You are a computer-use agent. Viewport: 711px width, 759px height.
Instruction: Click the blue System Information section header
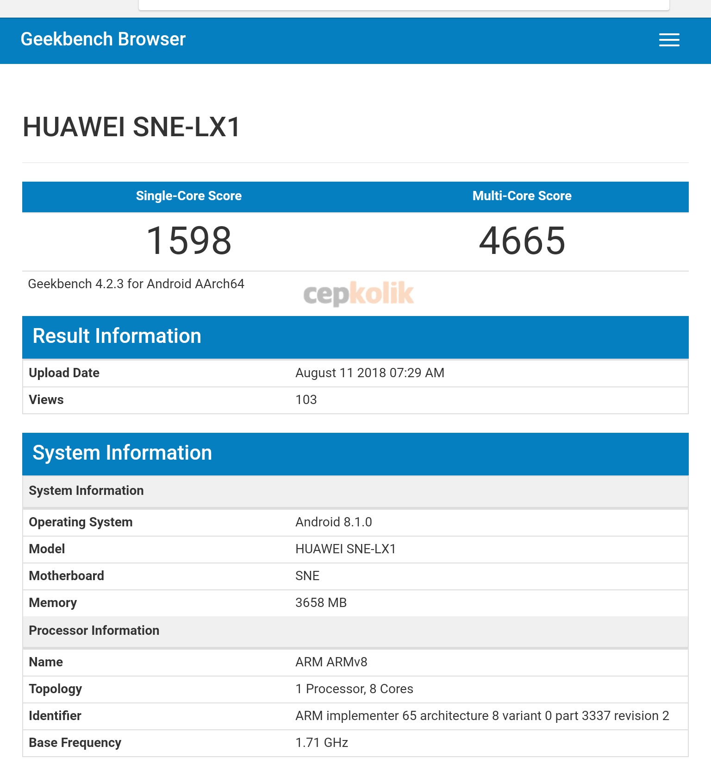coord(355,454)
